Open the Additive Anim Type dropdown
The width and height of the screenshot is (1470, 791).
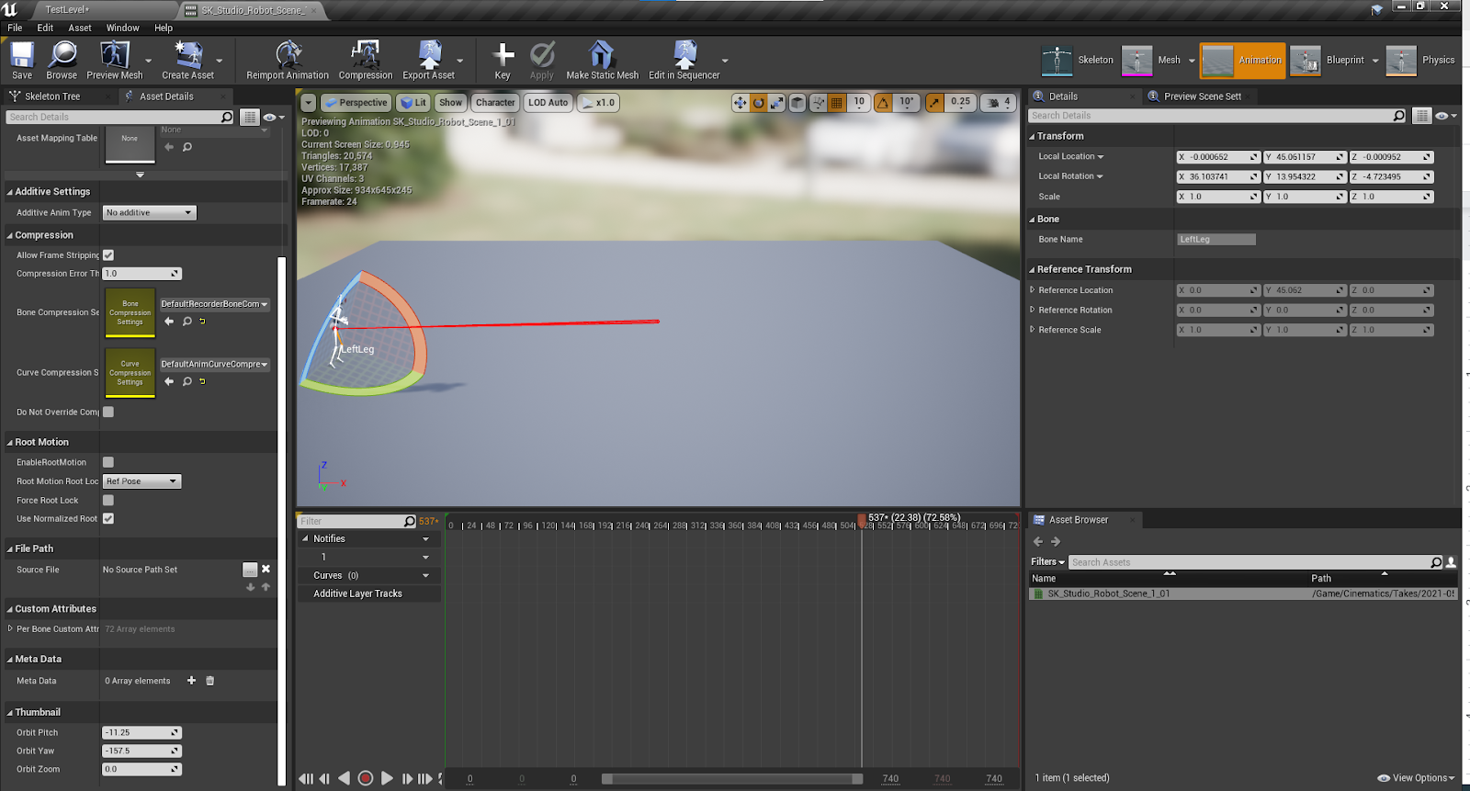[x=149, y=213]
